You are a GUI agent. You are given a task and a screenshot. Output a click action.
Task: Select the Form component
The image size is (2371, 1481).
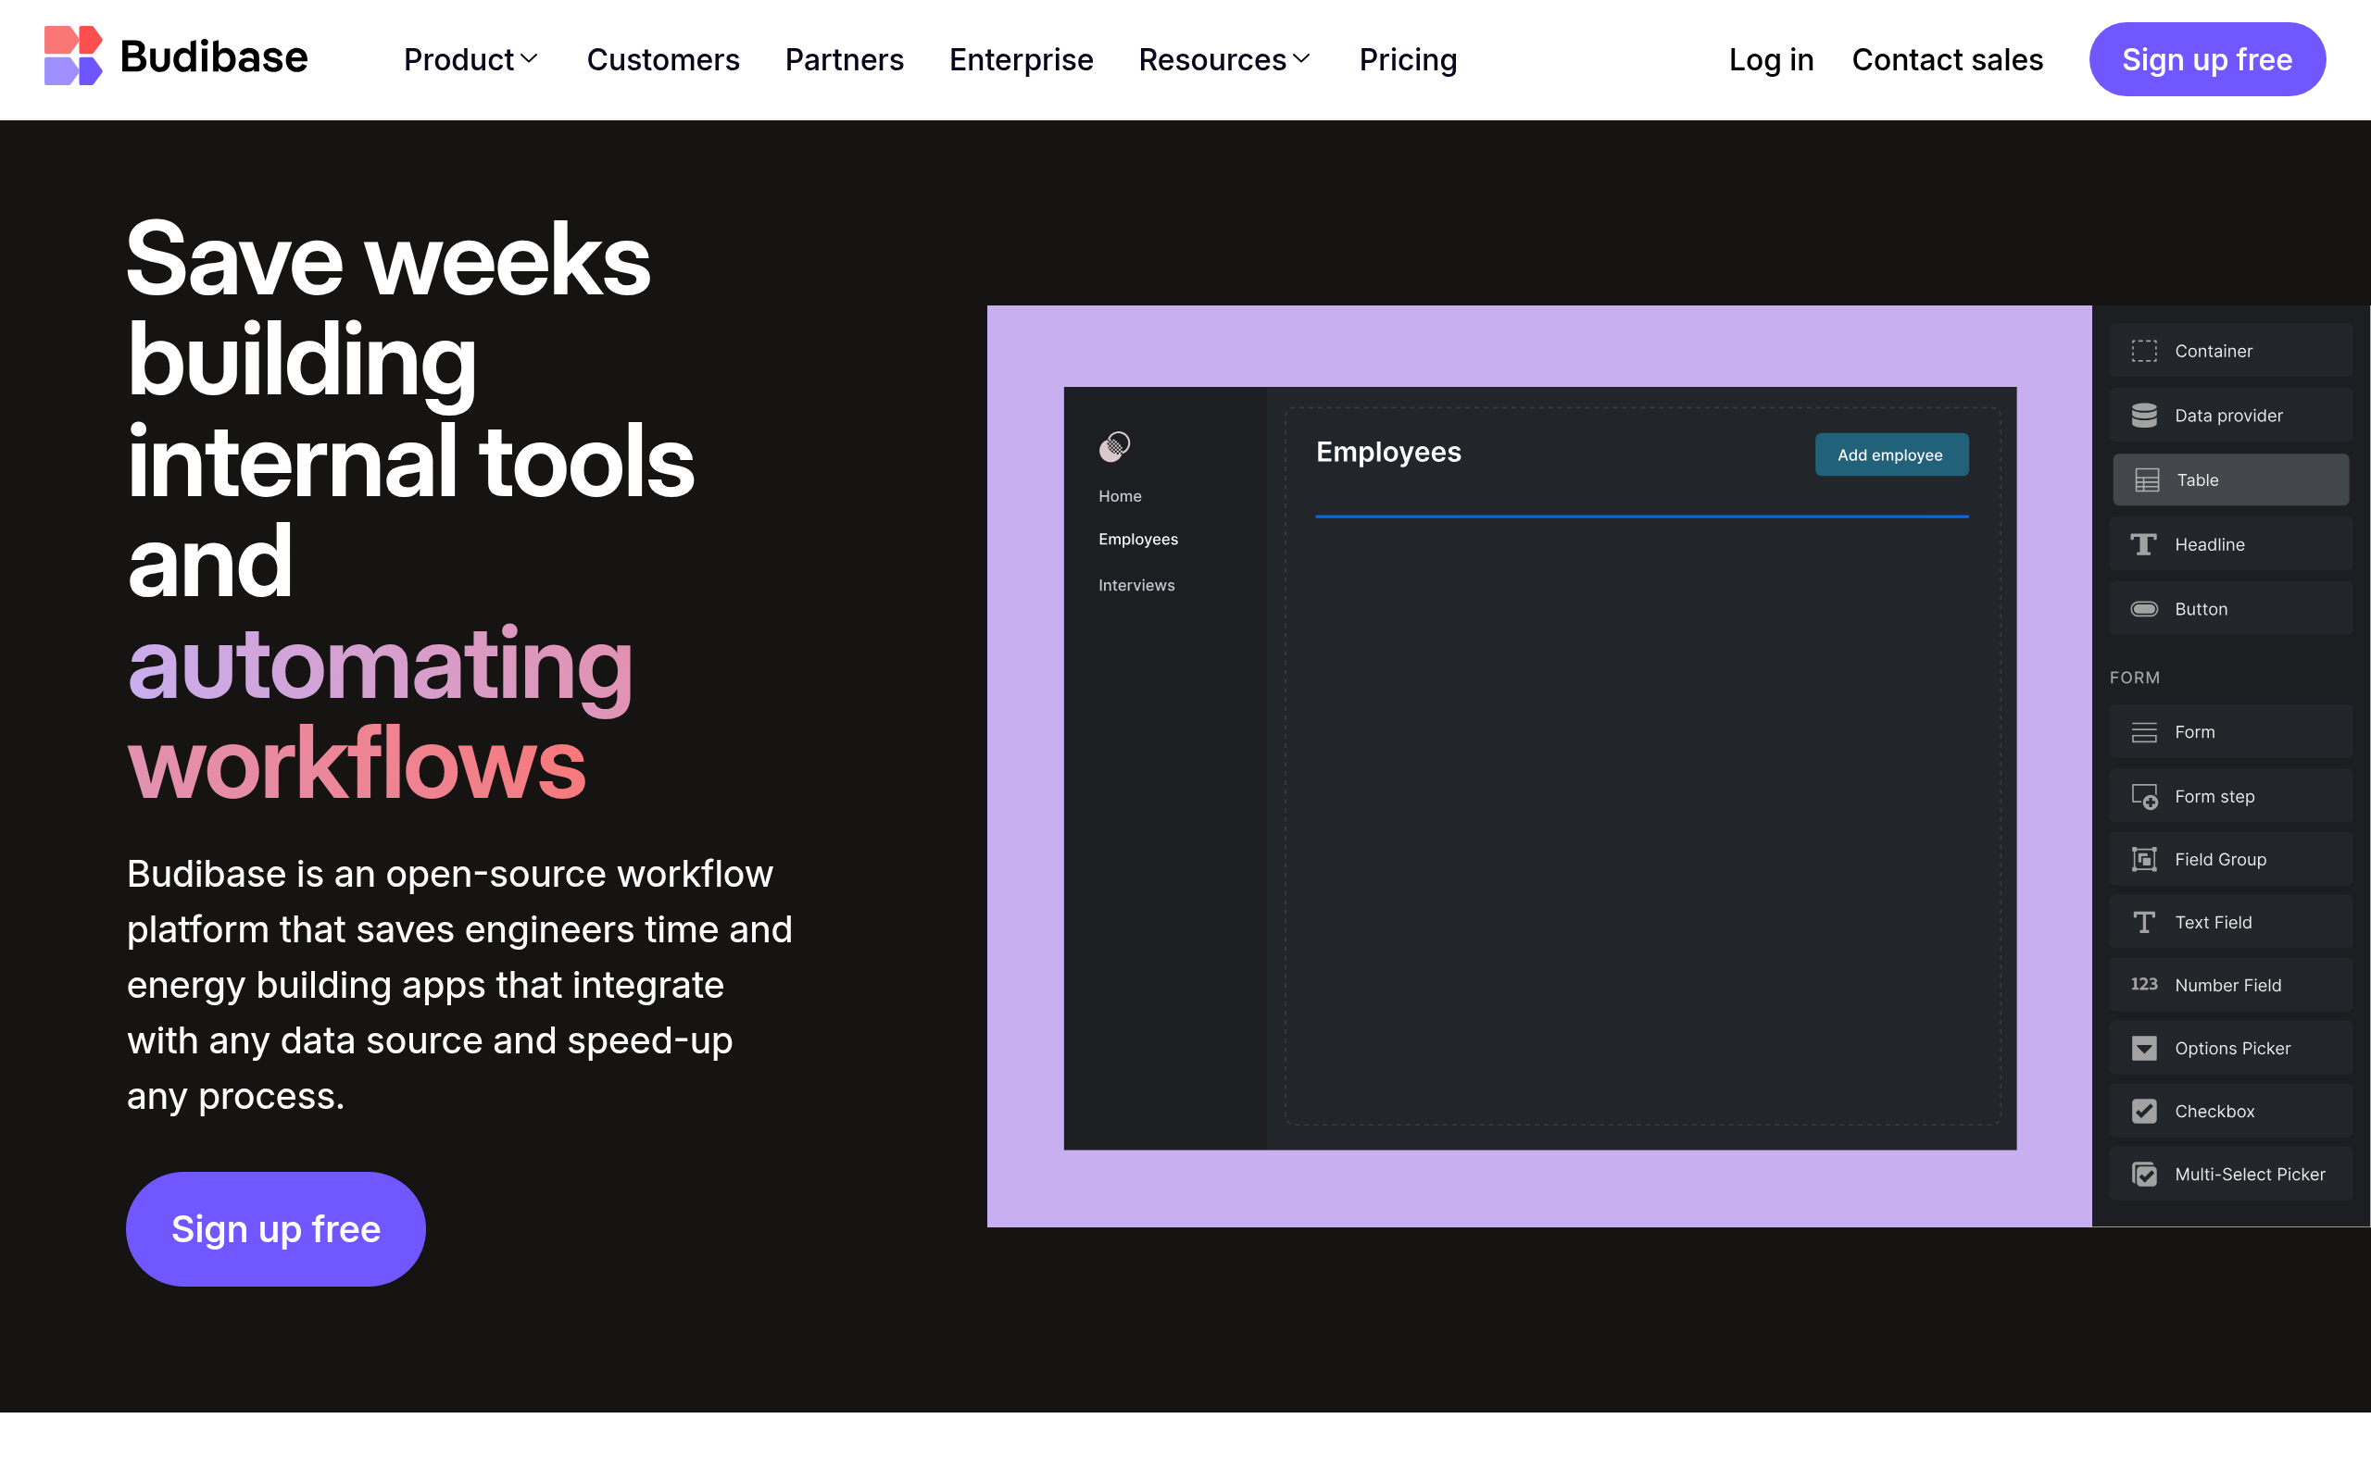(2231, 730)
